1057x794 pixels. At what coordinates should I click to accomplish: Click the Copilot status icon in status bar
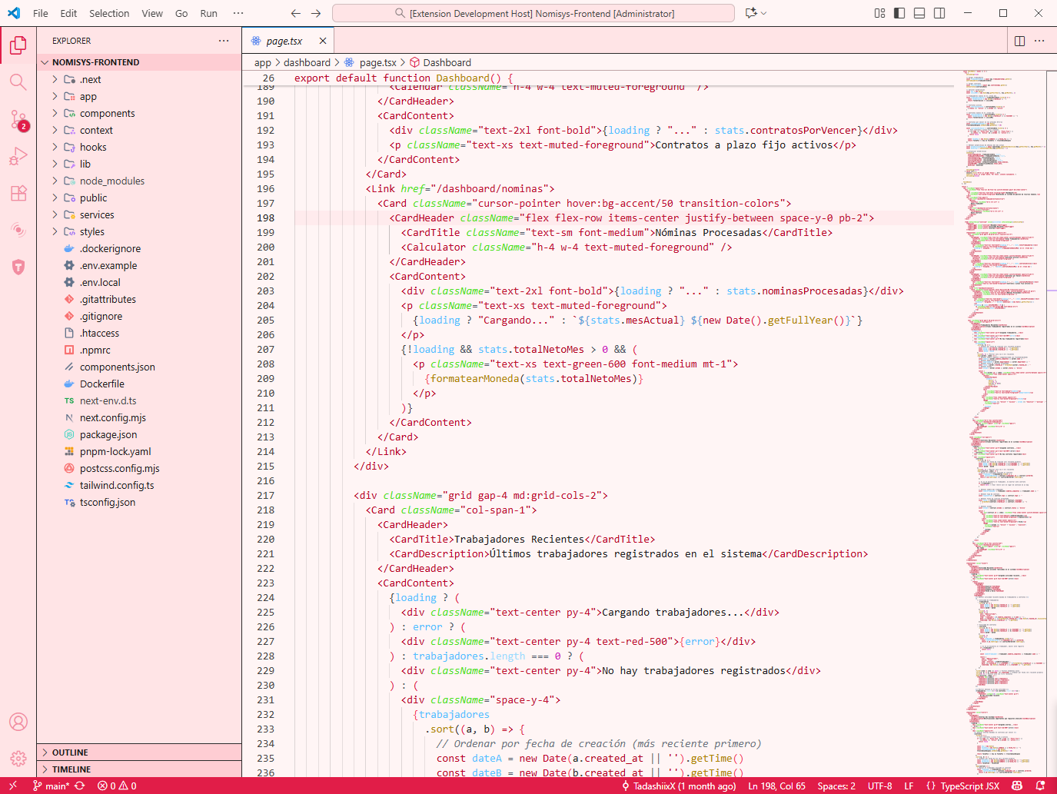pyautogui.click(x=1017, y=786)
